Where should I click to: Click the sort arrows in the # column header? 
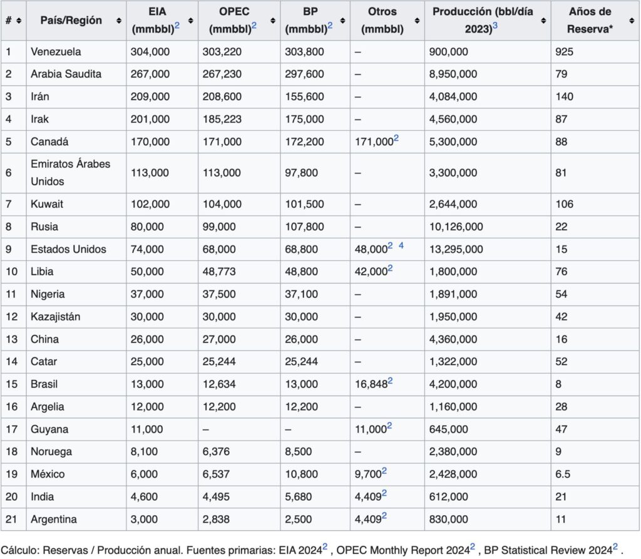point(19,21)
